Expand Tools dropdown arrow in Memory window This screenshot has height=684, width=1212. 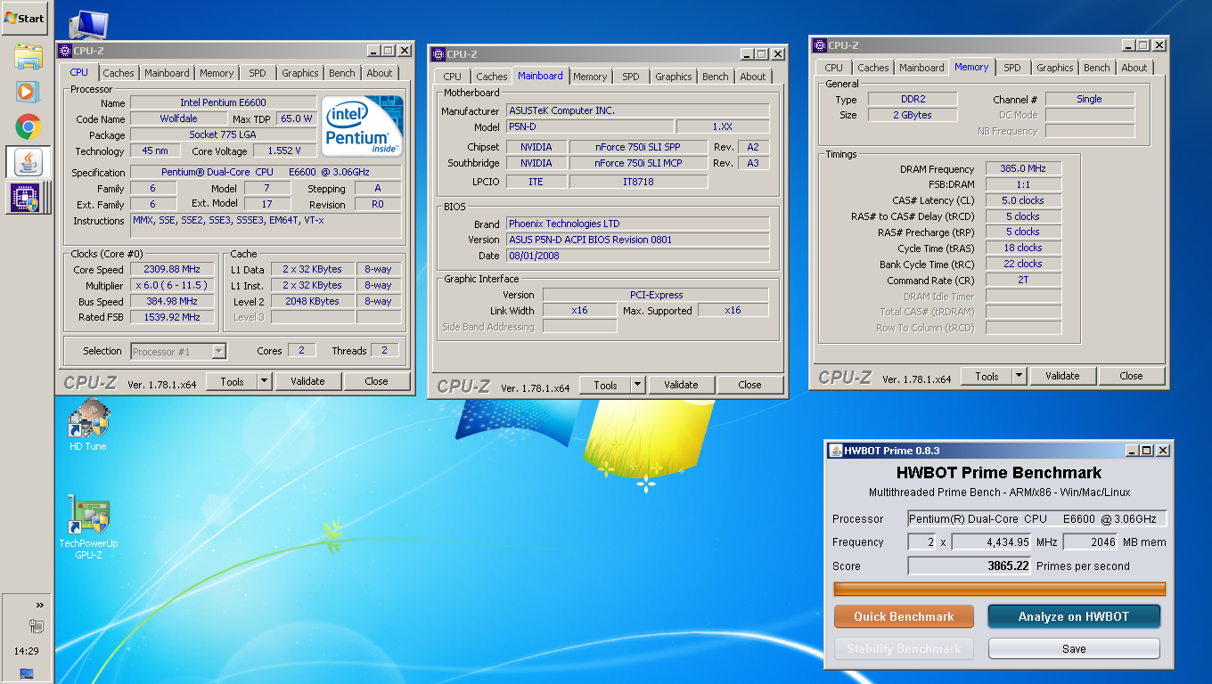point(1019,376)
